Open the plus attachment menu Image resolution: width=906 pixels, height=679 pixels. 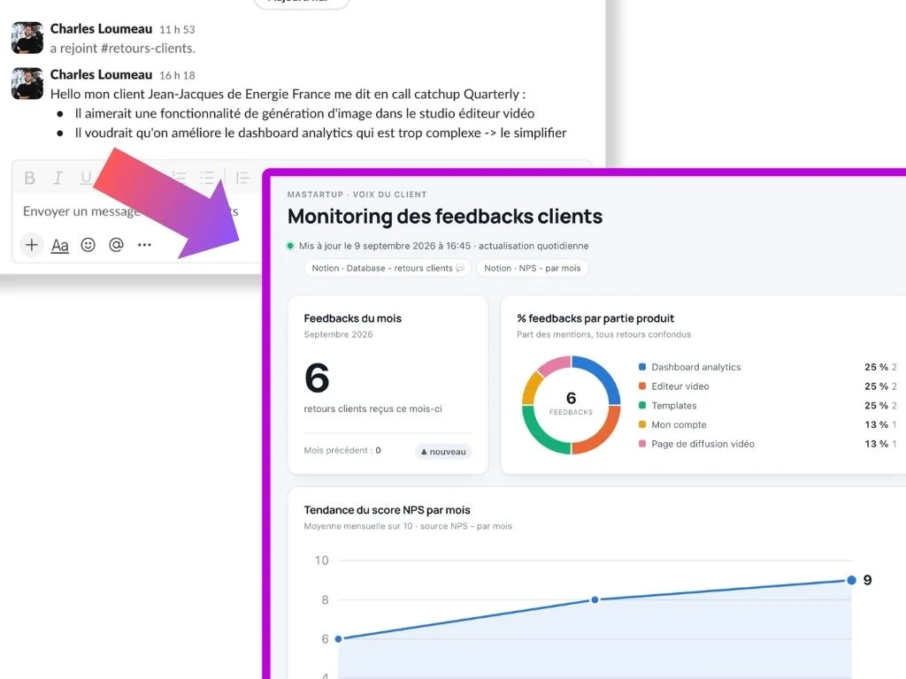(x=31, y=245)
